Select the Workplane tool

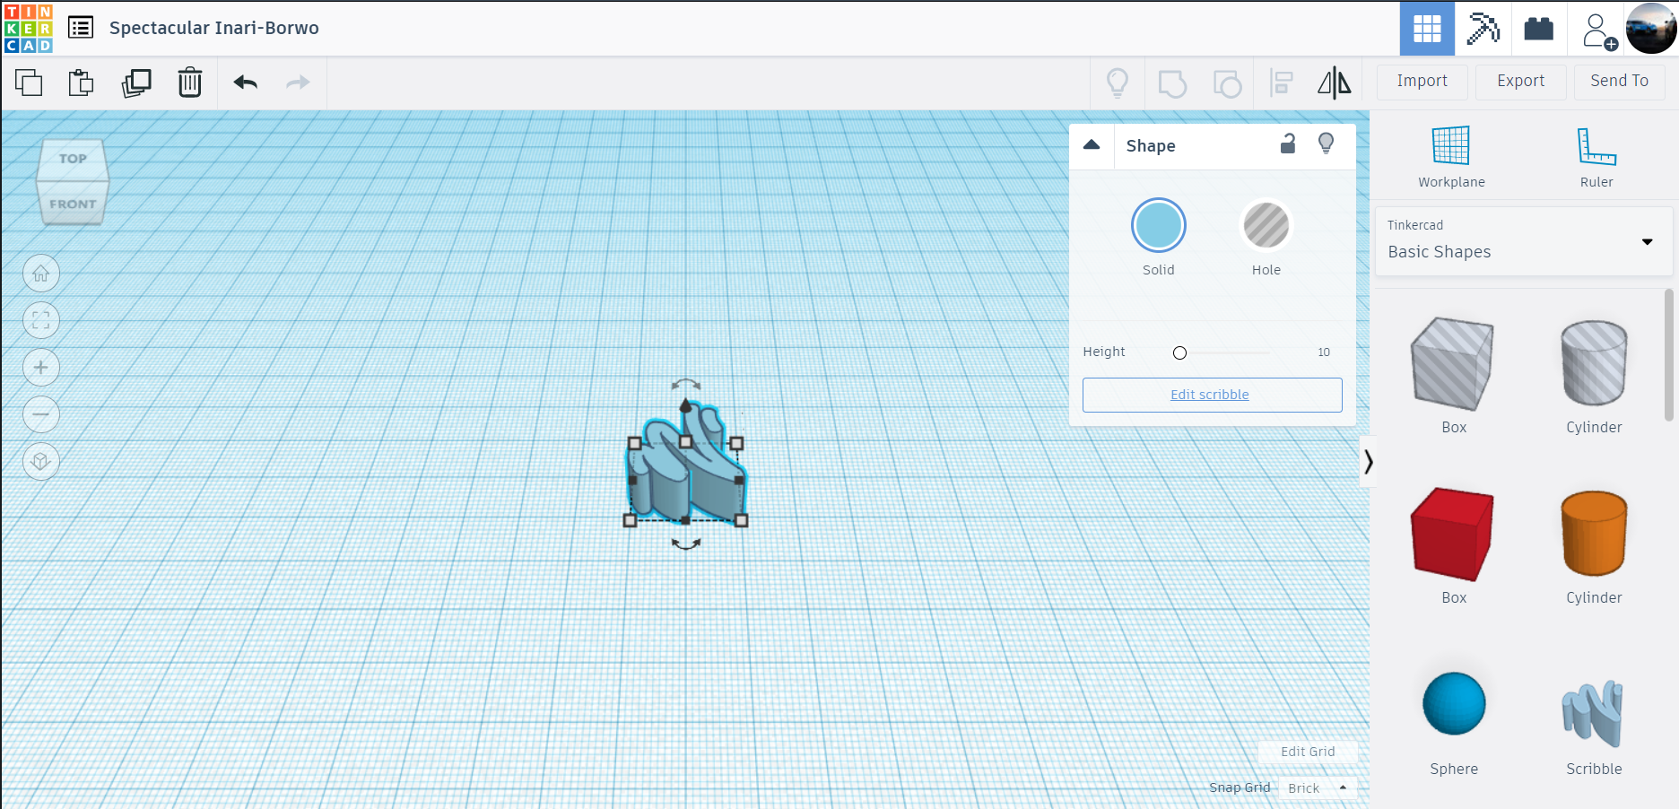click(x=1451, y=157)
